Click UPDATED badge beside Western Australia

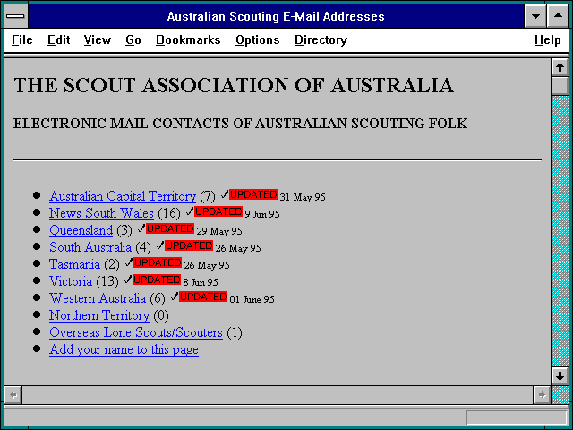point(203,297)
